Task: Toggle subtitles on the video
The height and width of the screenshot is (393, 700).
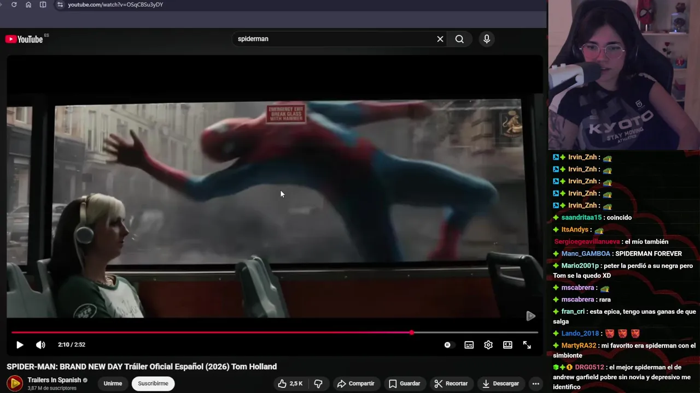Action: (469, 345)
